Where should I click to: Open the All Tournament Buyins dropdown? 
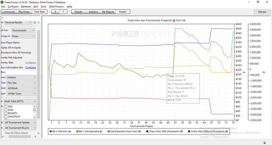click(20, 128)
